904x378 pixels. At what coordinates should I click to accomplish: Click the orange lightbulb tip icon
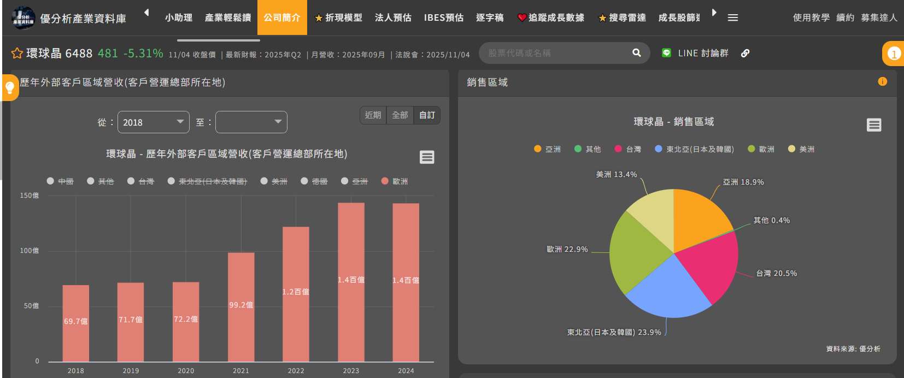[x=10, y=87]
